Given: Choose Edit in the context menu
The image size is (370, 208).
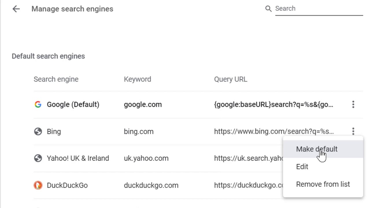Looking at the screenshot, I should click(x=302, y=167).
